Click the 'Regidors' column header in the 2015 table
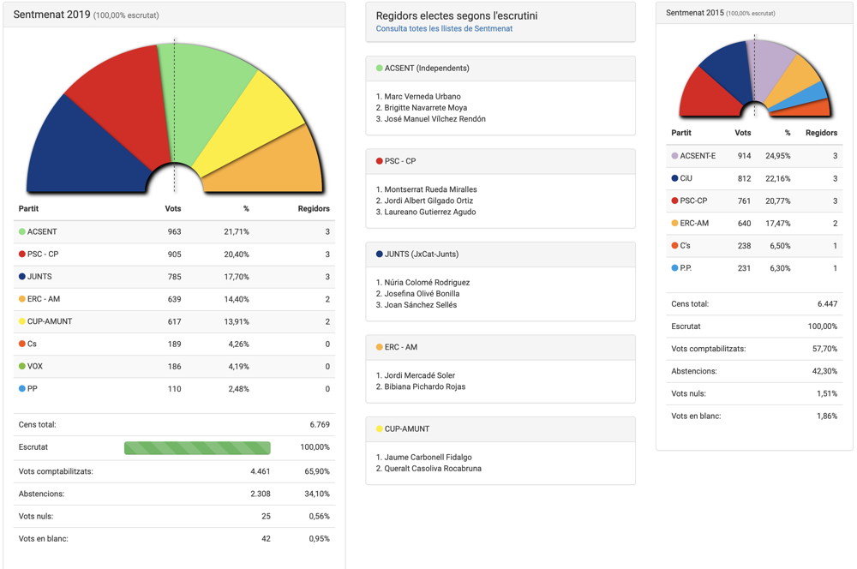Viewport: 857px width, 569px height. pyautogui.click(x=821, y=133)
